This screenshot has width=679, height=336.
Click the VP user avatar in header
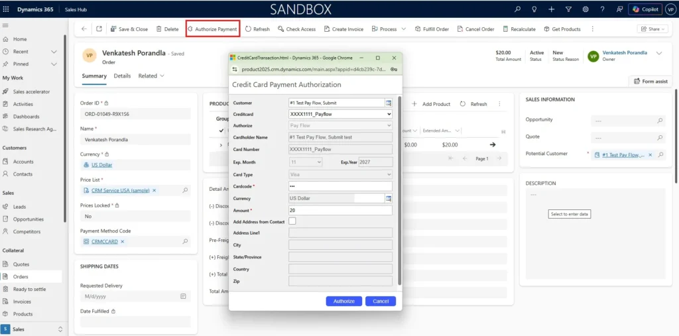(x=670, y=9)
